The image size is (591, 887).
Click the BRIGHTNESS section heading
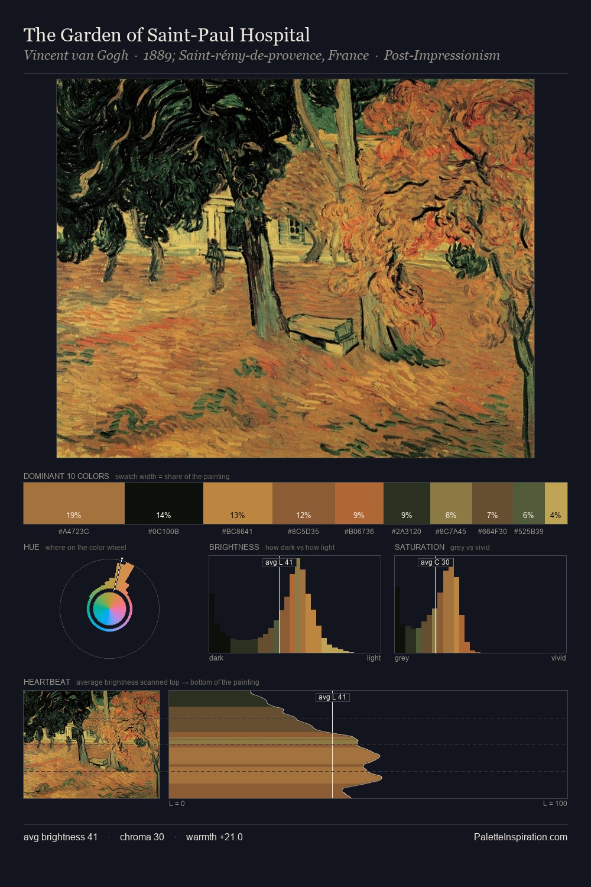(x=234, y=547)
